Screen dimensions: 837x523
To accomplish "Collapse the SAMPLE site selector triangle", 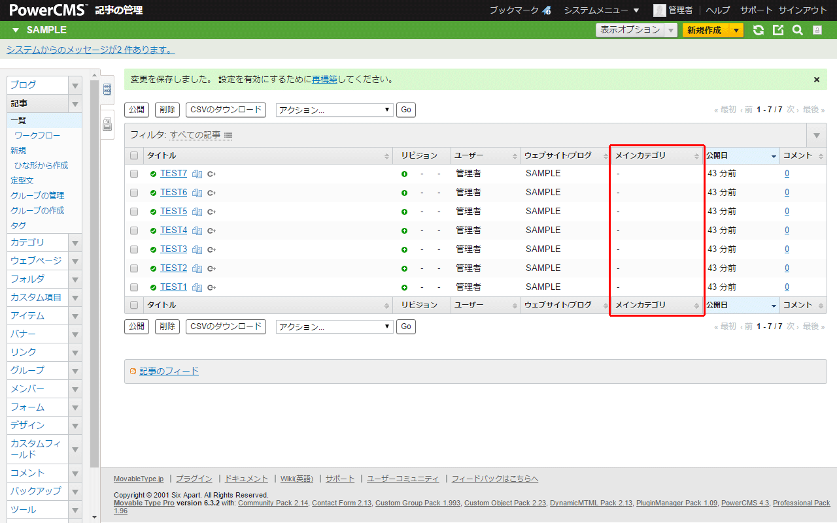I will 16,30.
